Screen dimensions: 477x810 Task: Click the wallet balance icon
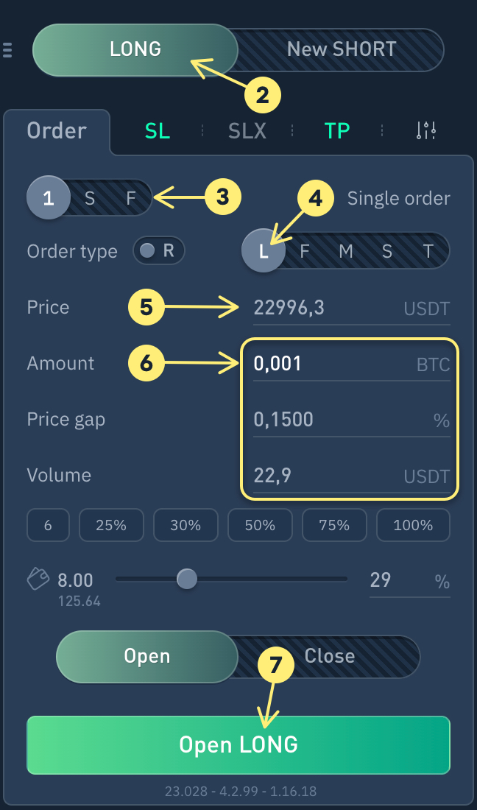[x=38, y=580]
